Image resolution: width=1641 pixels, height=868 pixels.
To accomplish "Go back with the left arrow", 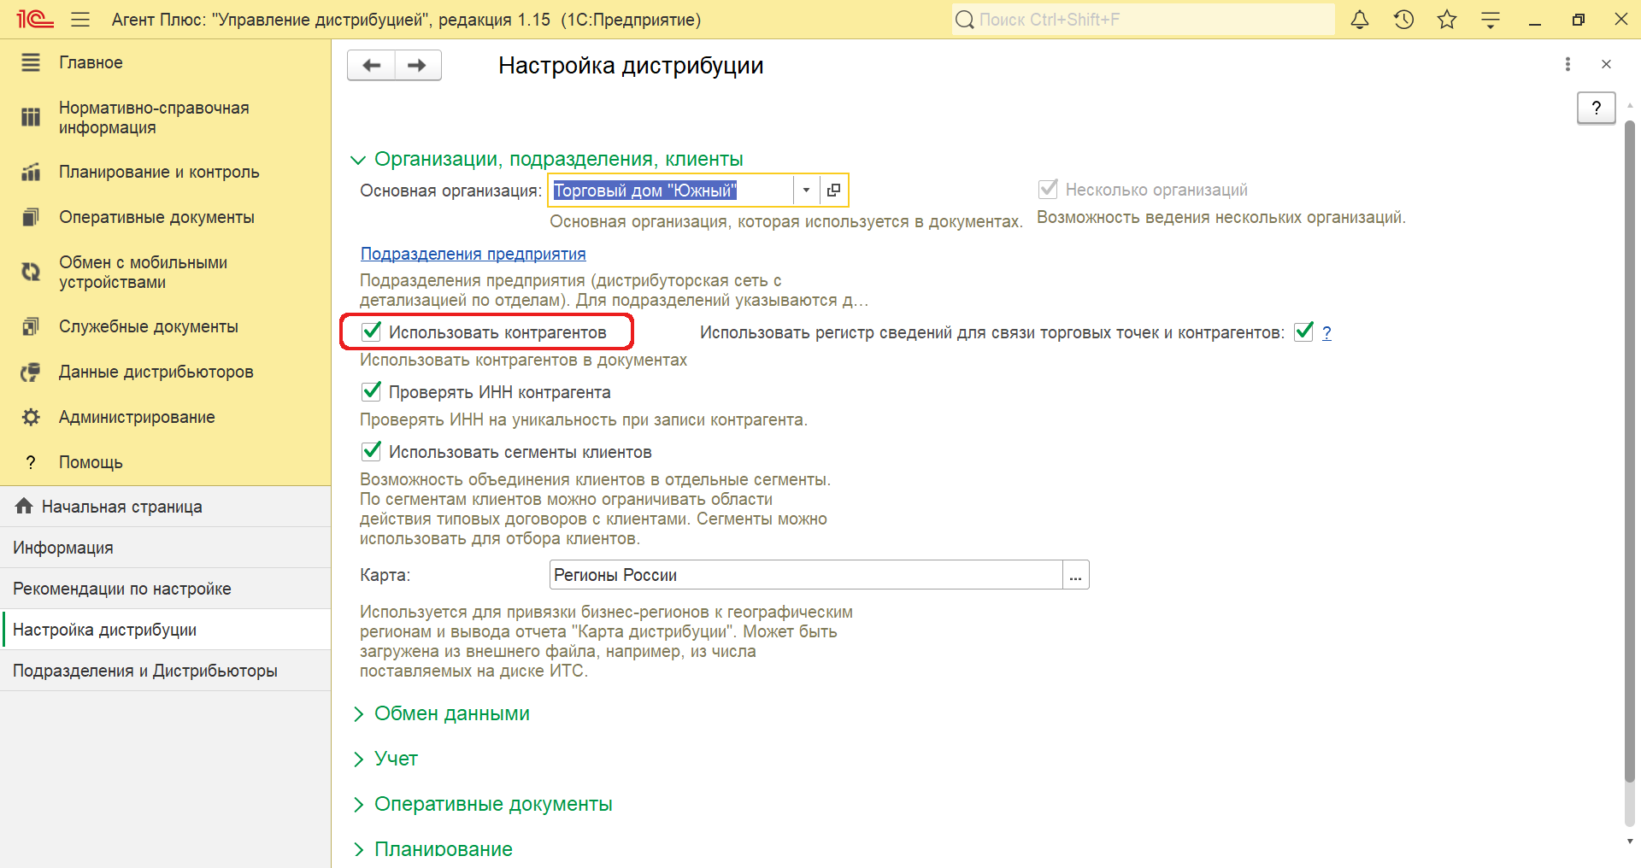I will [372, 65].
